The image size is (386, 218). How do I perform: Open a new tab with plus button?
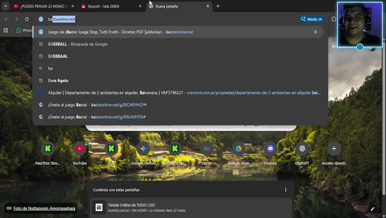[218, 6]
